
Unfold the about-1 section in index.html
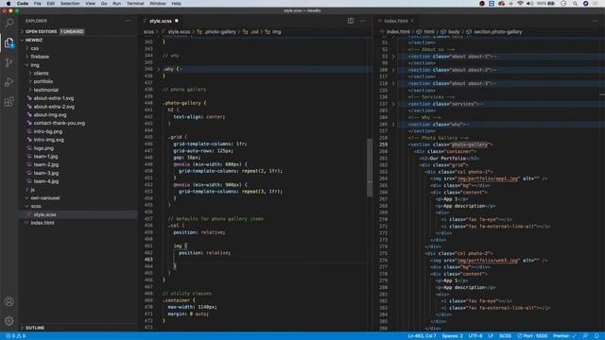click(393, 57)
